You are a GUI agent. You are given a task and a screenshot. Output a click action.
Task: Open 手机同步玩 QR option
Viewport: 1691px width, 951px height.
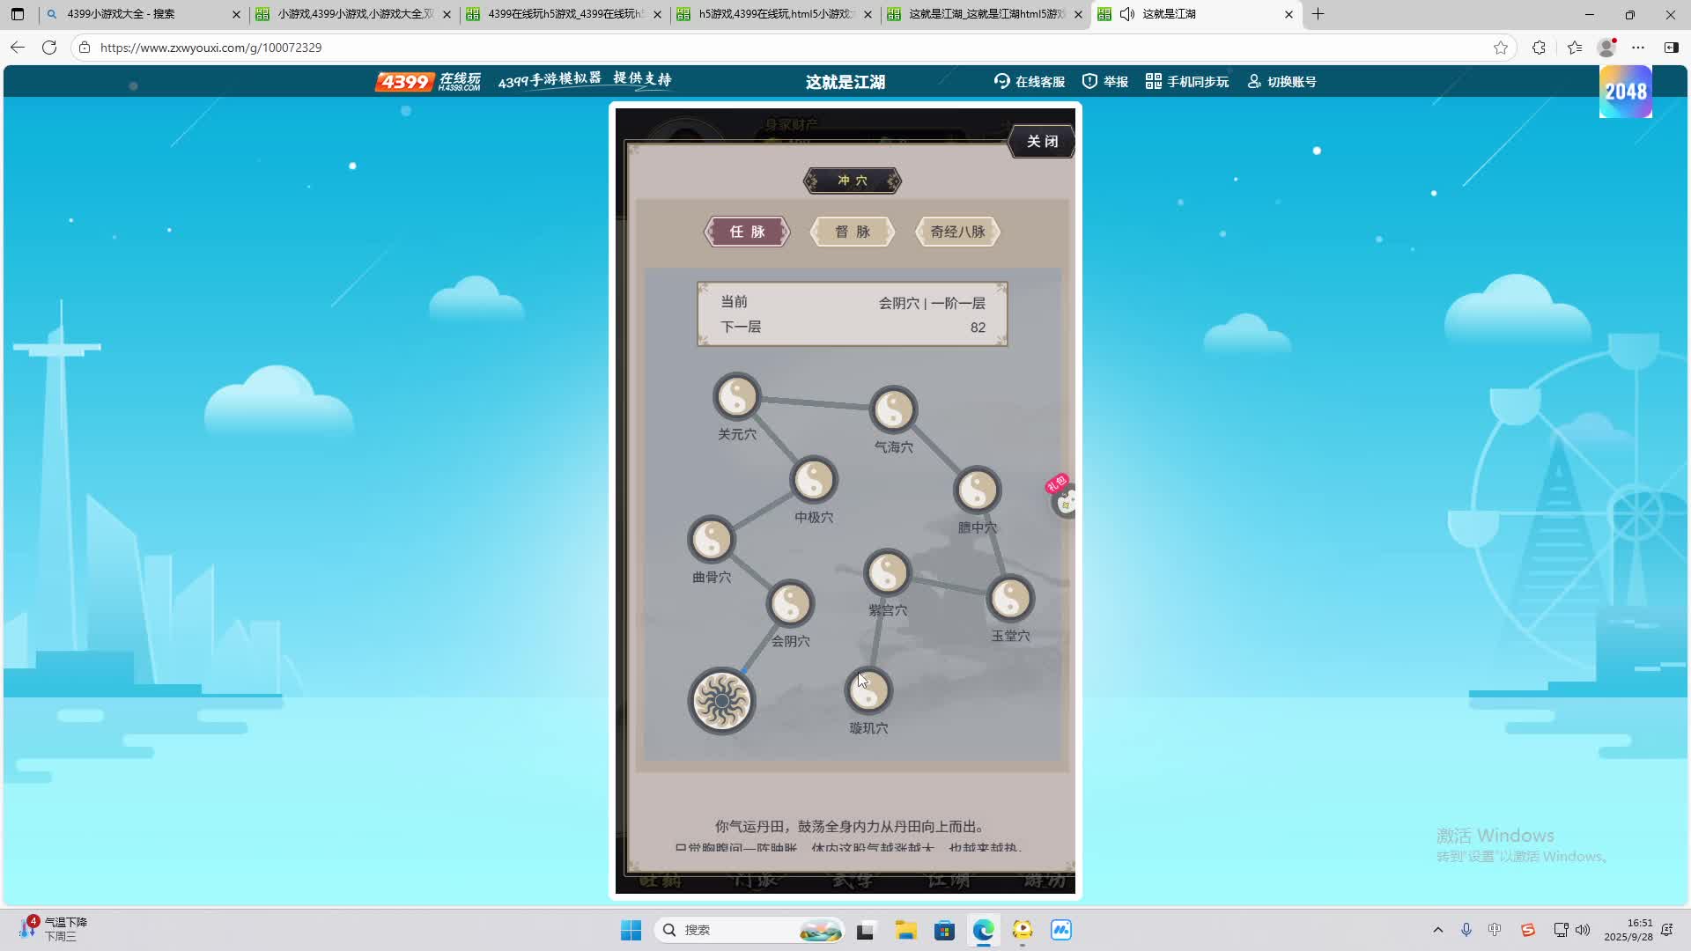[x=1186, y=81]
